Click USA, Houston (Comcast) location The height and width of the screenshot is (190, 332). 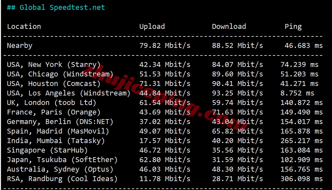[54, 83]
